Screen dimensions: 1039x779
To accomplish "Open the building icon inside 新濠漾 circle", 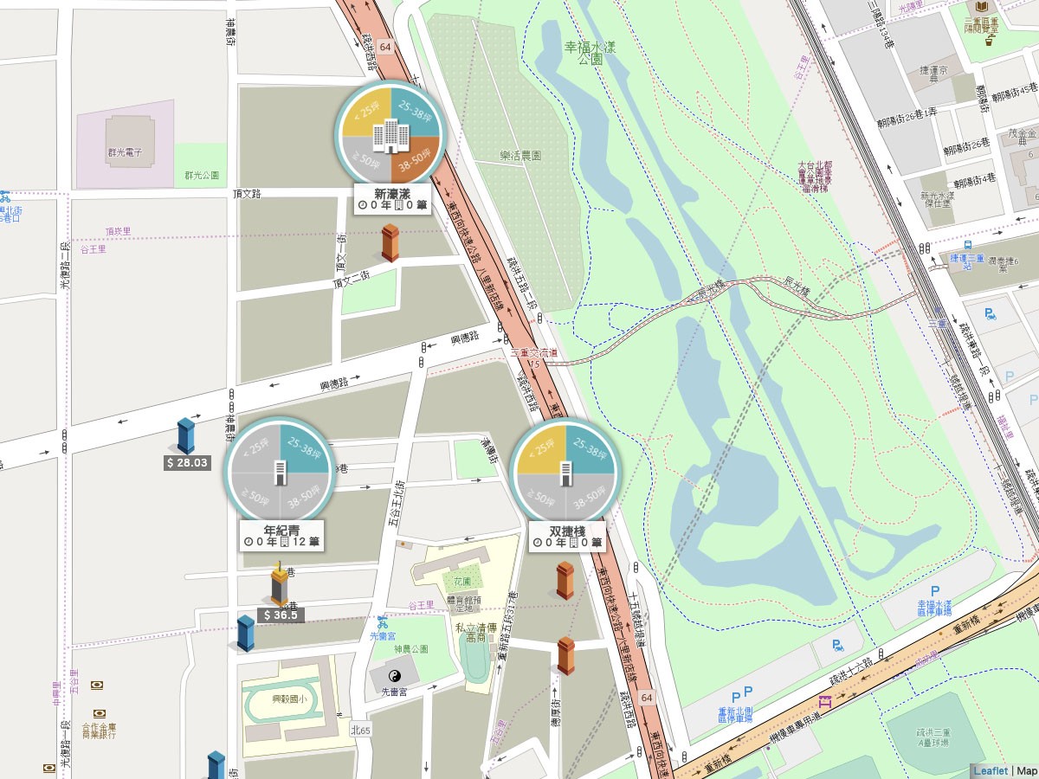I will 390,134.
